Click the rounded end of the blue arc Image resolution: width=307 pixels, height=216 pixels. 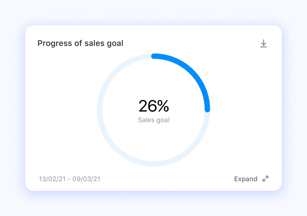pyautogui.click(x=207, y=109)
